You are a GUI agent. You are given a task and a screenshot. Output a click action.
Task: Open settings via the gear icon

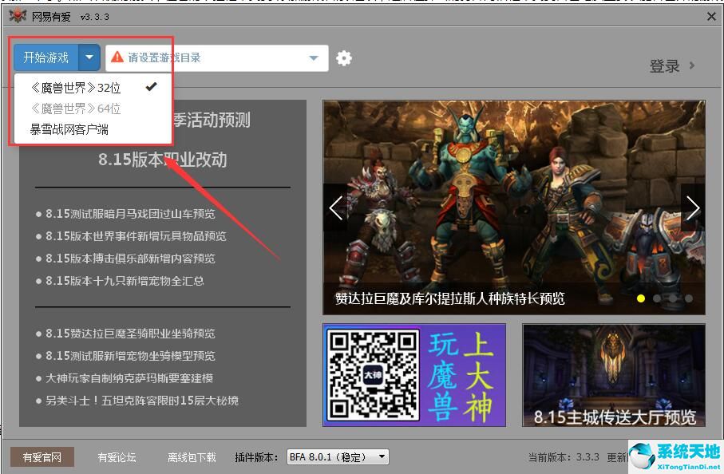[343, 58]
